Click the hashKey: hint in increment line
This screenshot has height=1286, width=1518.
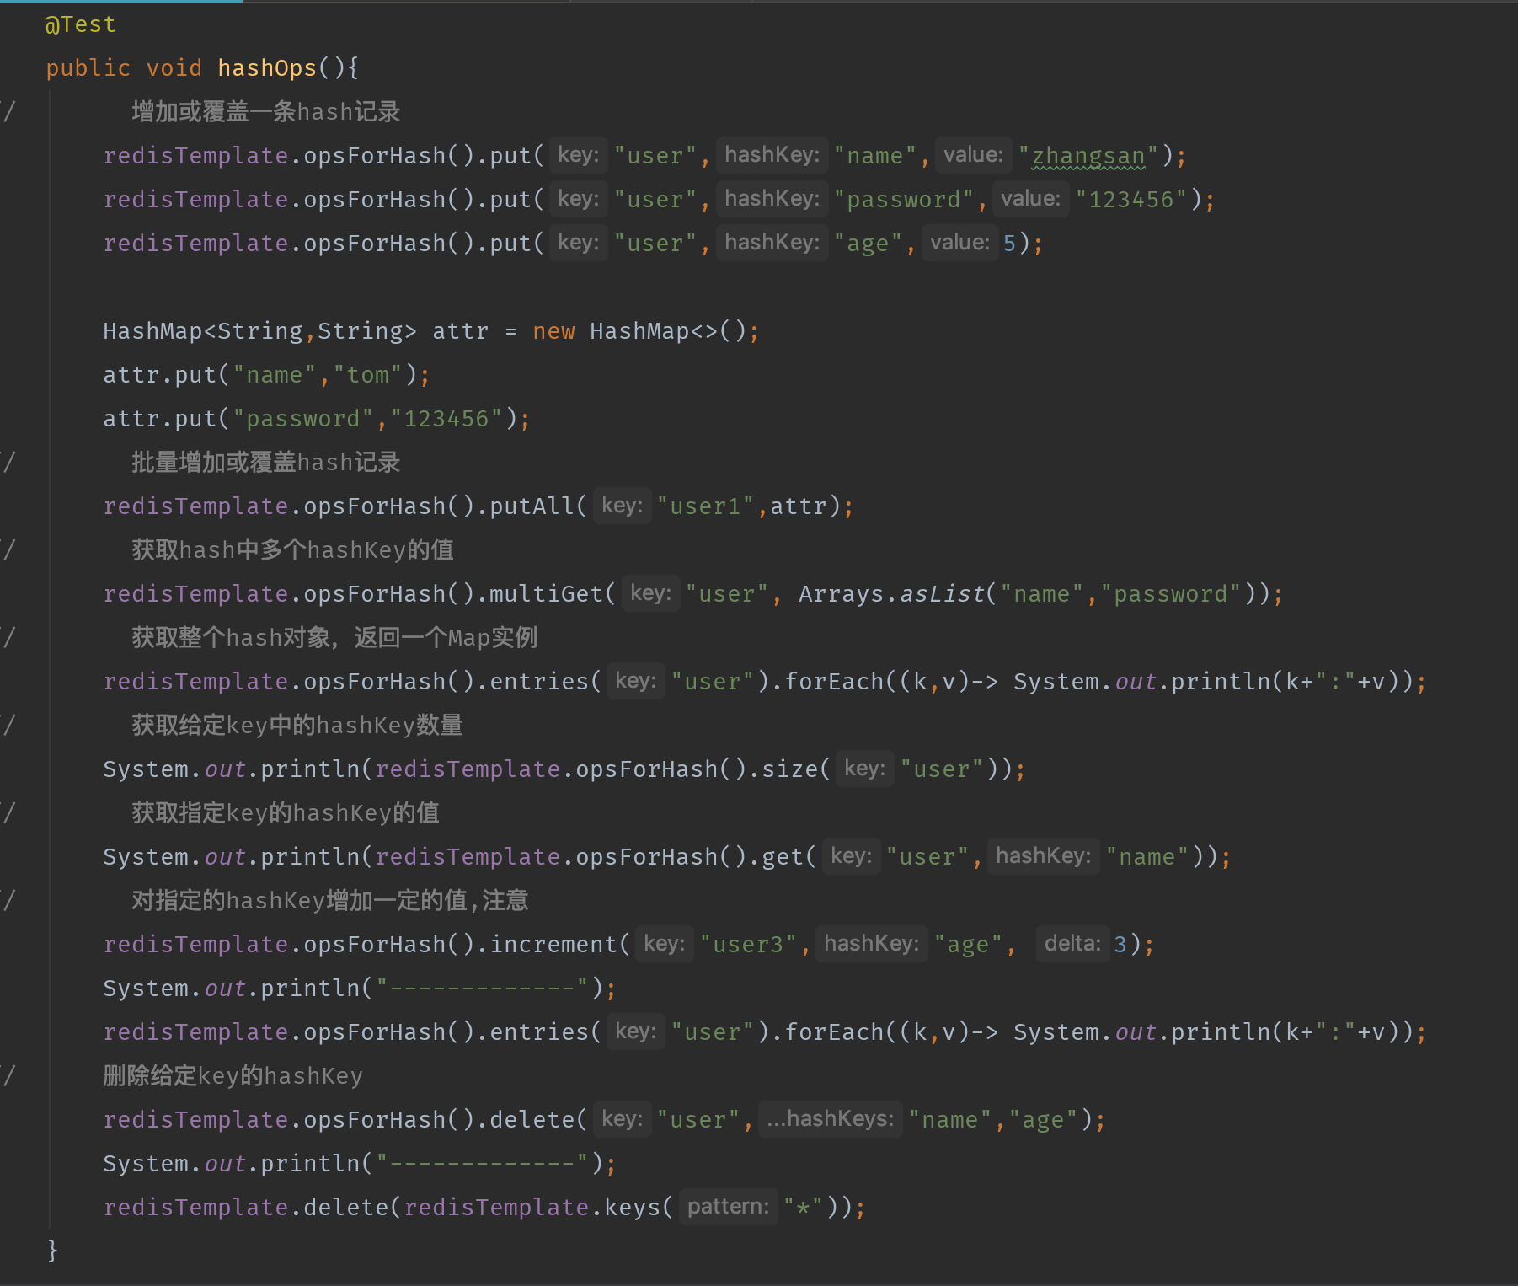pos(871,944)
